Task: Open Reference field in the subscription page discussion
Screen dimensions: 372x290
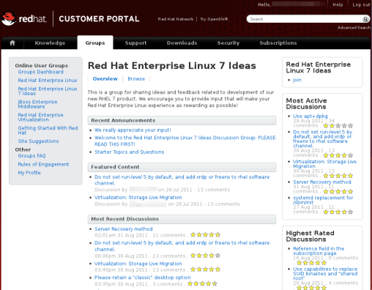Action: [x=319, y=251]
